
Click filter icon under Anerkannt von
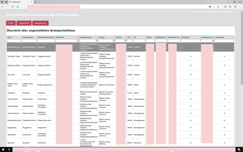[x=213, y=41]
